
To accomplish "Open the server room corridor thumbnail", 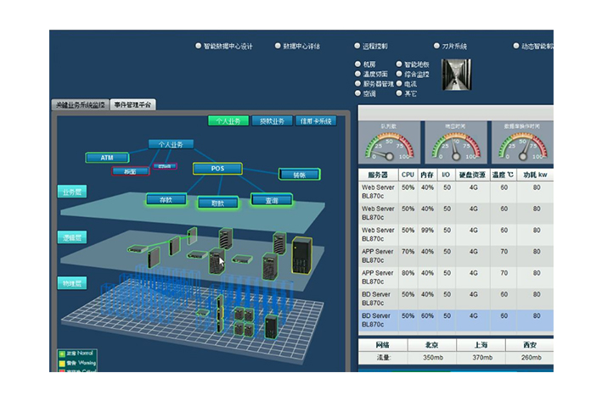I will tap(456, 75).
